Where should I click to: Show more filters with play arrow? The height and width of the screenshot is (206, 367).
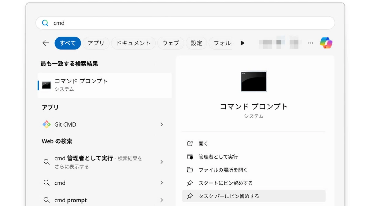[243, 43]
